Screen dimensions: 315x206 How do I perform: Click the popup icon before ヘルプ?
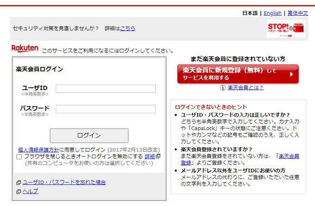(18, 192)
